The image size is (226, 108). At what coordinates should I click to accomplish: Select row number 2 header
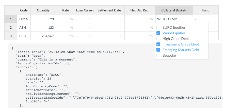(x=11, y=27)
